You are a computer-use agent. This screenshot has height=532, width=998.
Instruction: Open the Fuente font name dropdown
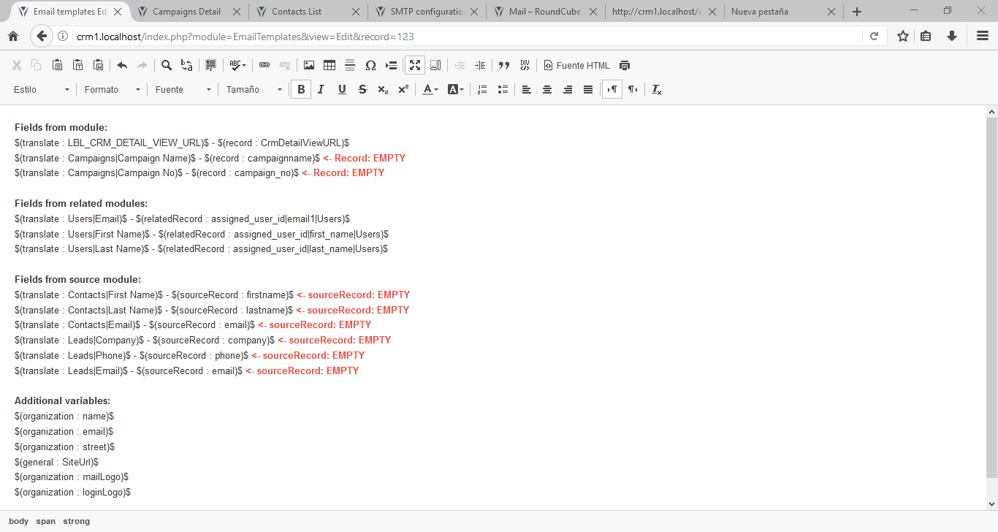click(184, 89)
